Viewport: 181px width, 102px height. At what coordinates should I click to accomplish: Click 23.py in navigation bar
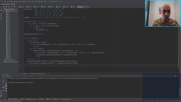click(13, 4)
